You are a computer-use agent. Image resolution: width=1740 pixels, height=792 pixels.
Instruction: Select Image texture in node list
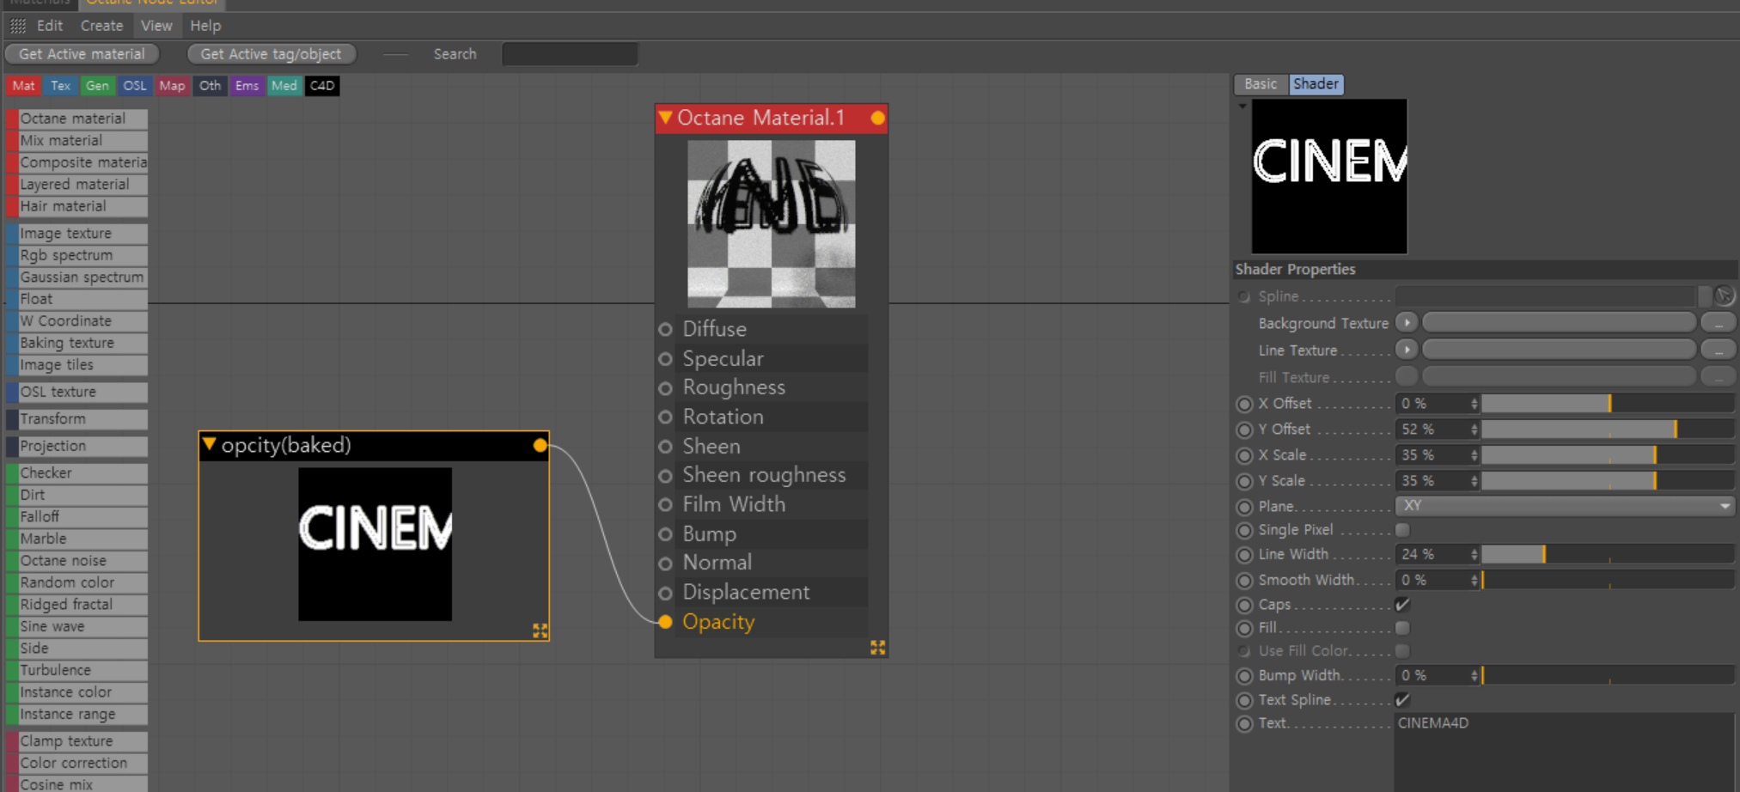(x=77, y=234)
